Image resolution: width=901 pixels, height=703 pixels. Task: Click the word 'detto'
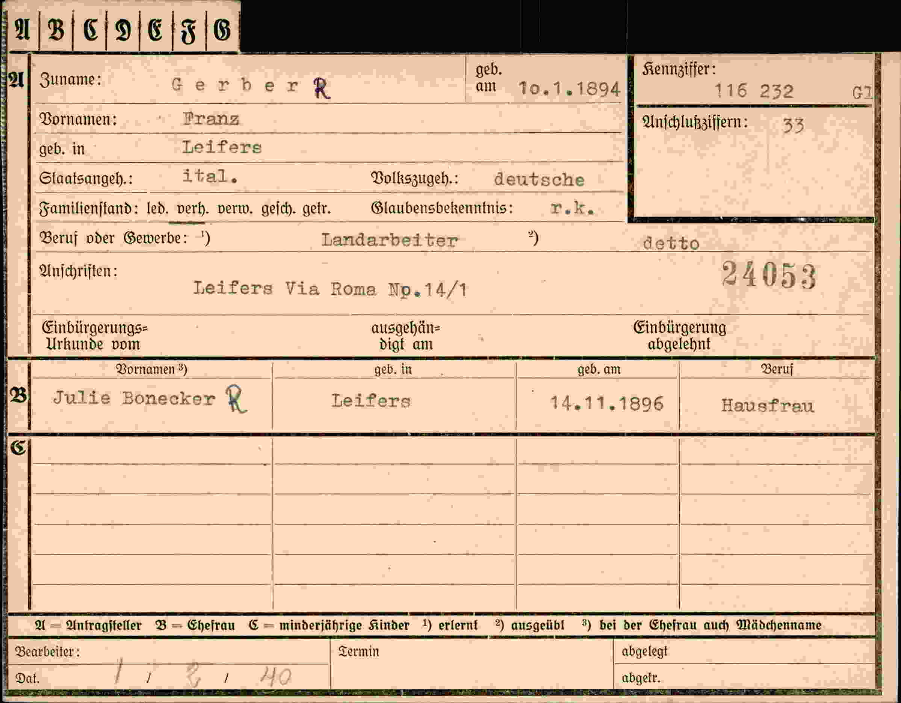[671, 244]
